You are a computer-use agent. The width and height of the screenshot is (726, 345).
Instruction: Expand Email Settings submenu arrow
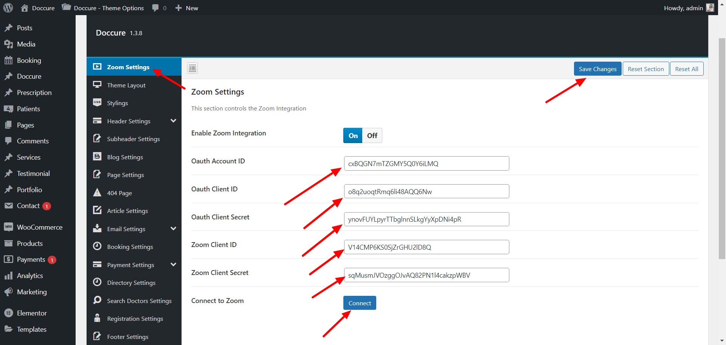[x=173, y=229]
